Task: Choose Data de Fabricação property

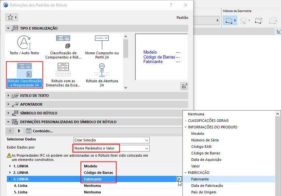Action: [207, 186]
